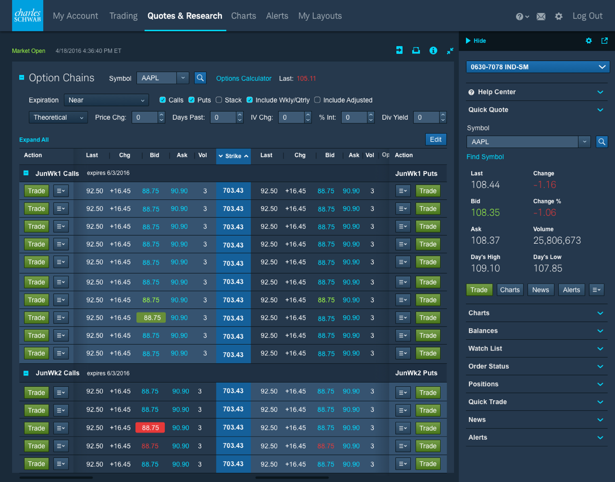This screenshot has height=482, width=615.
Task: Collapse the JunWk2 Calls section
Action: point(26,373)
